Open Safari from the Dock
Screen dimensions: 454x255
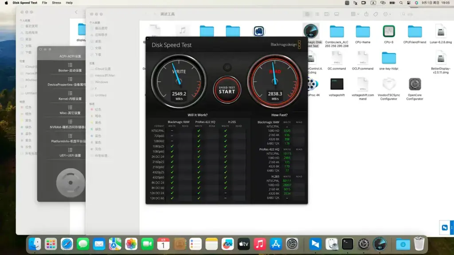(67, 244)
